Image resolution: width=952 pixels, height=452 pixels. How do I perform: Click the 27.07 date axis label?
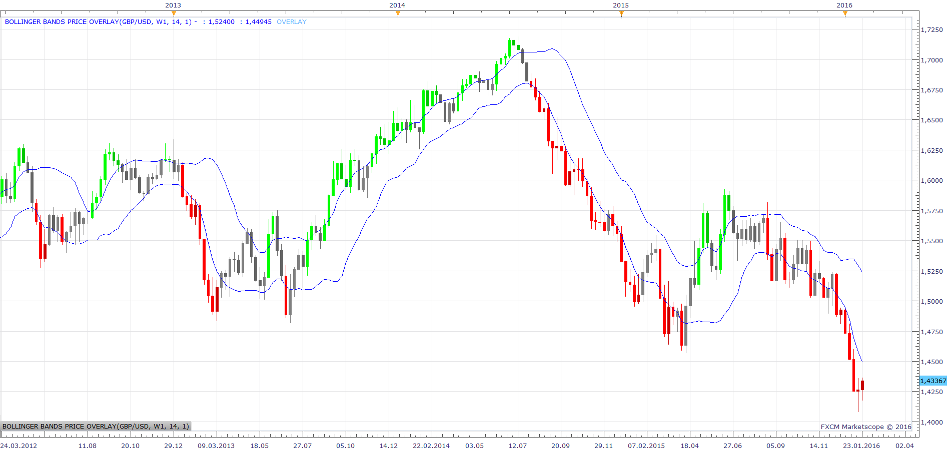point(303,446)
